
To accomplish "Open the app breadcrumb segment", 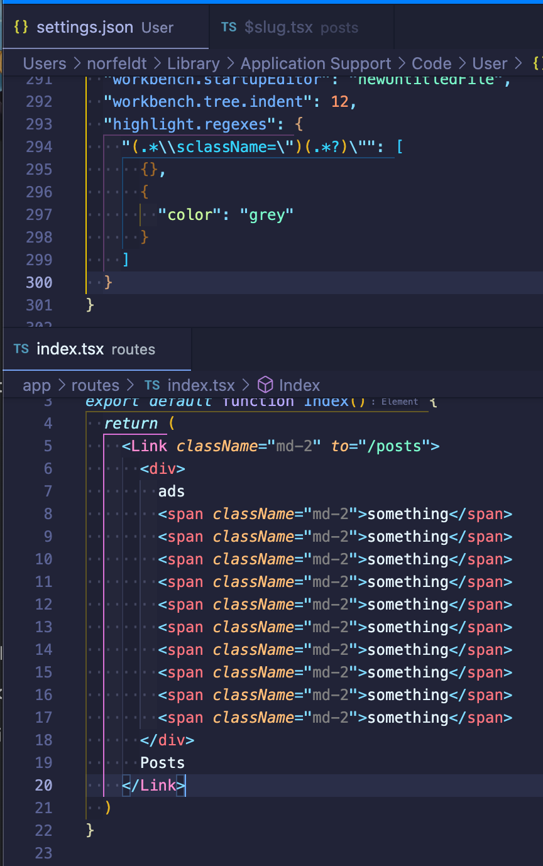I will tap(36, 385).
